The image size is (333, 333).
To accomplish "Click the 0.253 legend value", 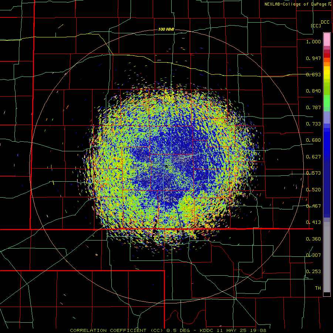I will coord(313,272).
